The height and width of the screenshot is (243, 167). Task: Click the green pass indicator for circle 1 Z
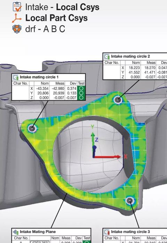(81, 98)
